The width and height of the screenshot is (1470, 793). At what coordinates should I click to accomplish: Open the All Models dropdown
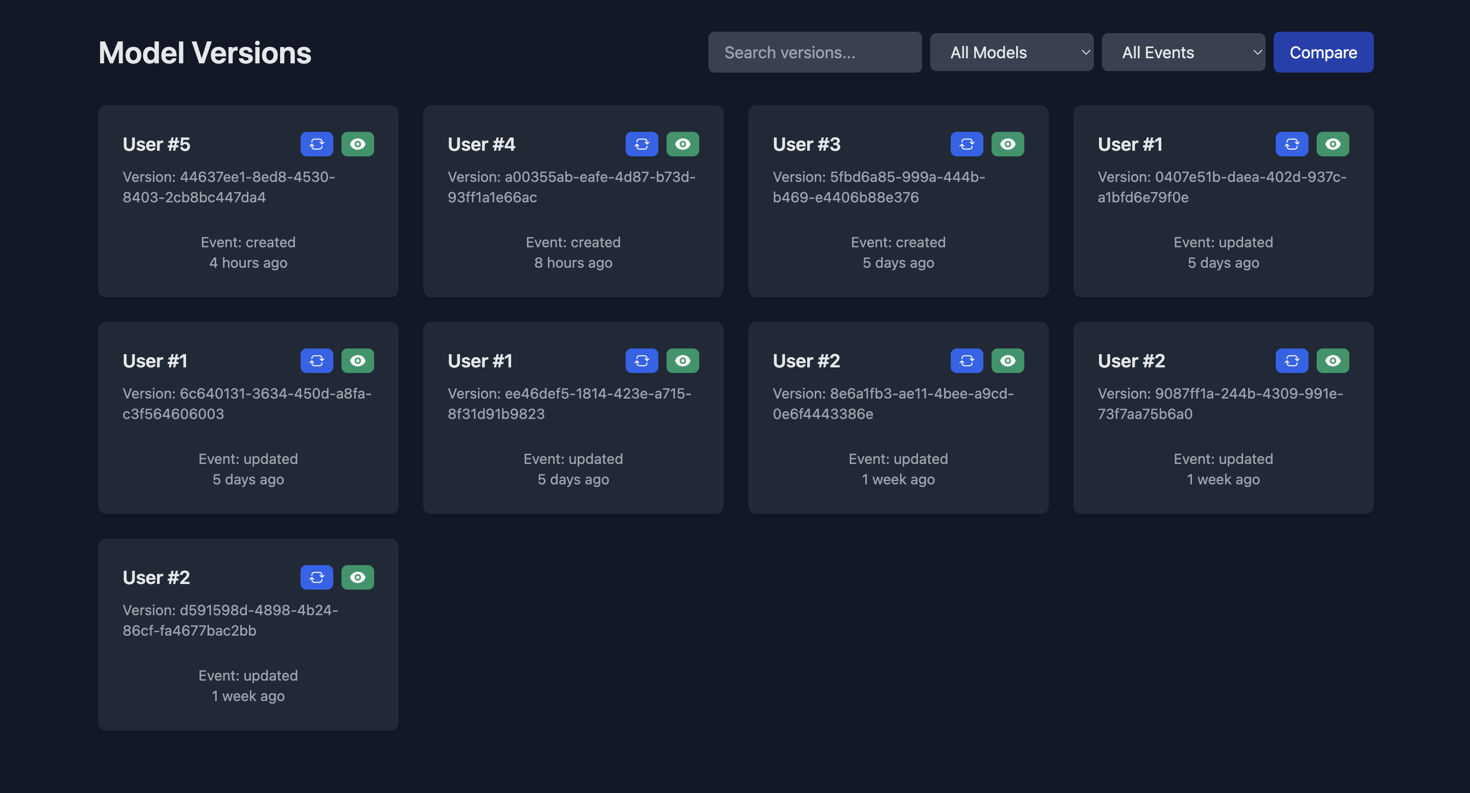[x=1010, y=53]
